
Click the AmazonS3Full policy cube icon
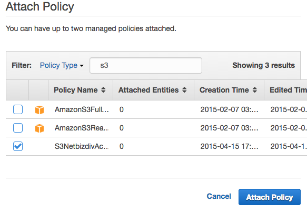[x=39, y=110]
